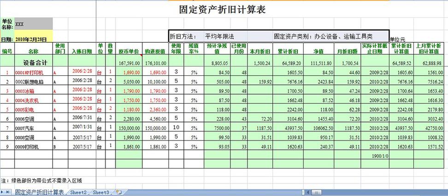This screenshot has height=196, width=448.
Task: Select the date cell 2007/1/31
Action: pyautogui.click(x=82, y=128)
